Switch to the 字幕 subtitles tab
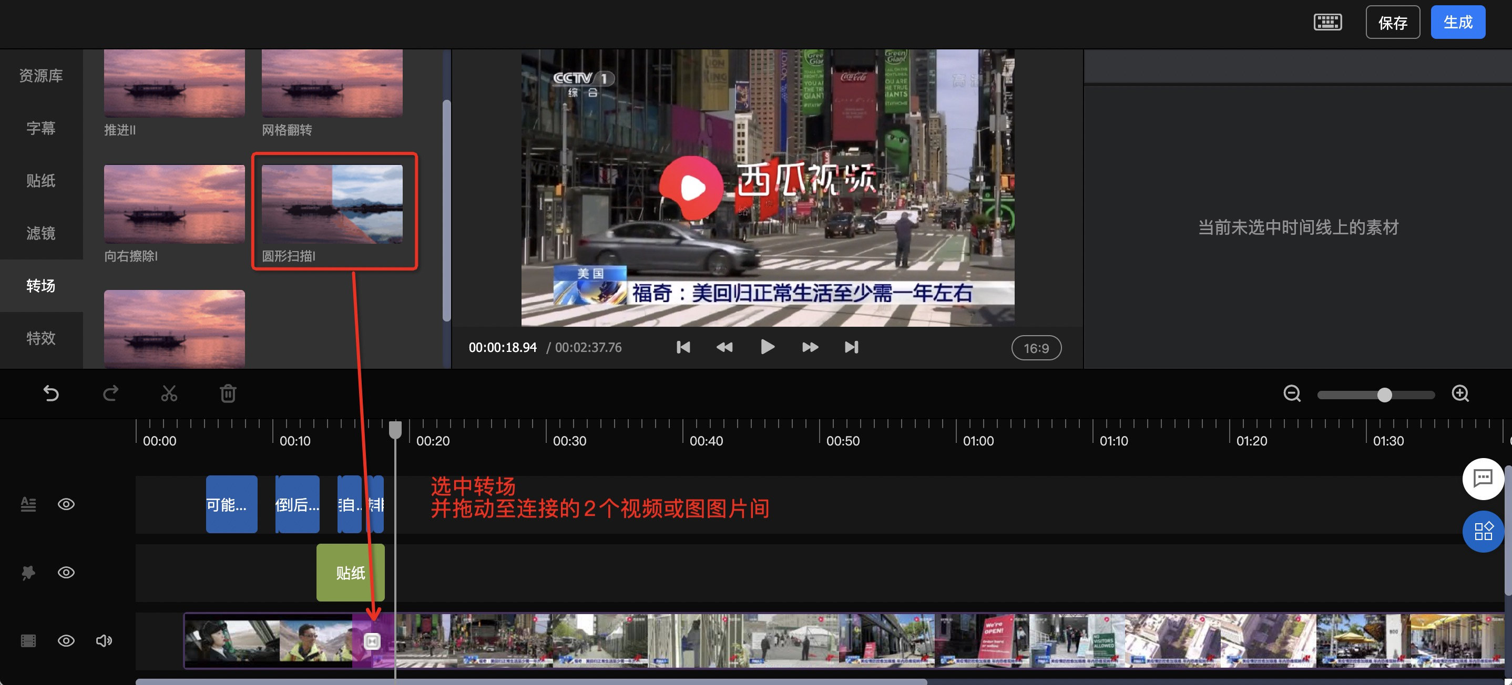The image size is (1512, 685). click(41, 128)
